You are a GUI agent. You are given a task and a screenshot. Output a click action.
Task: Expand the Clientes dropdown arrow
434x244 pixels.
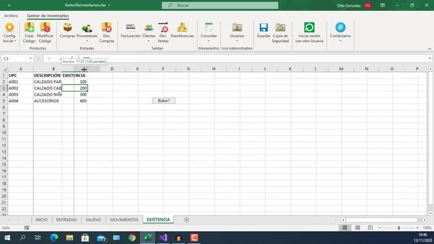(149, 41)
